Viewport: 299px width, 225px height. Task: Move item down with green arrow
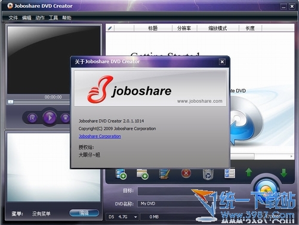click(283, 173)
